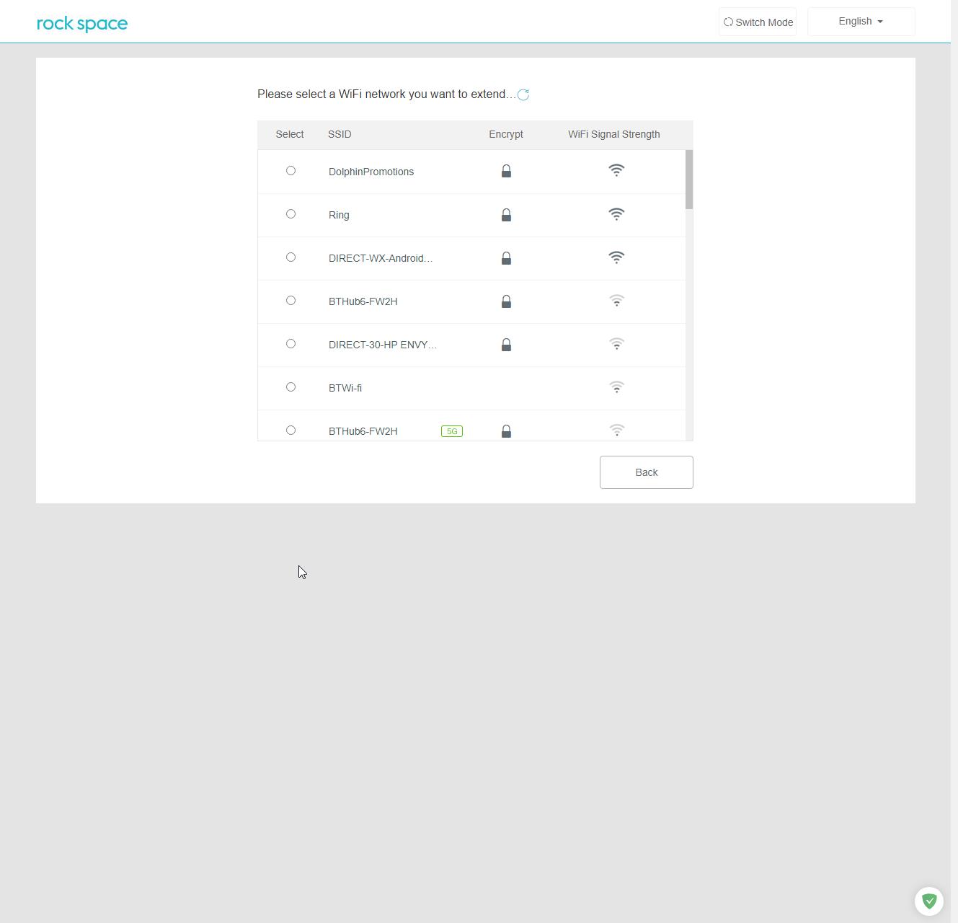Click lock icon for DIRECT-WX-Android network

pyautogui.click(x=506, y=258)
